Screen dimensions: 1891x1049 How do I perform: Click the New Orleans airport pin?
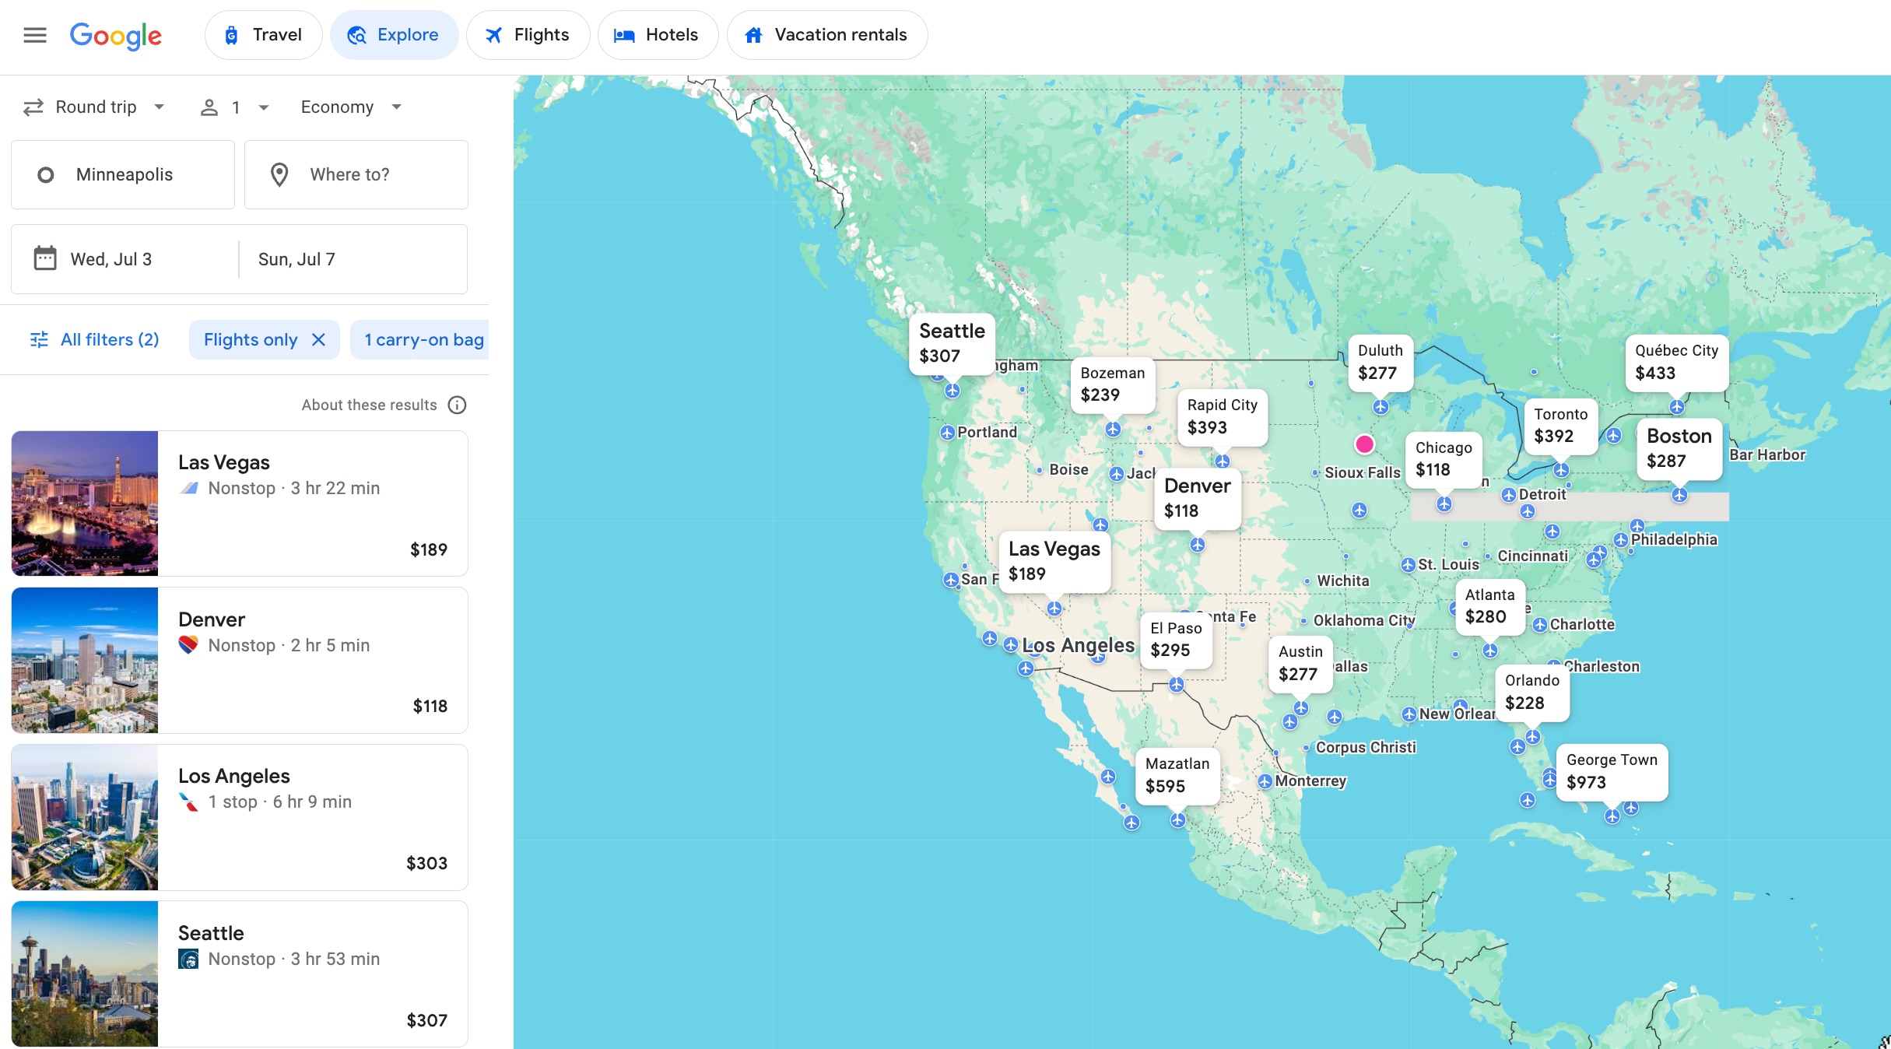coord(1409,714)
